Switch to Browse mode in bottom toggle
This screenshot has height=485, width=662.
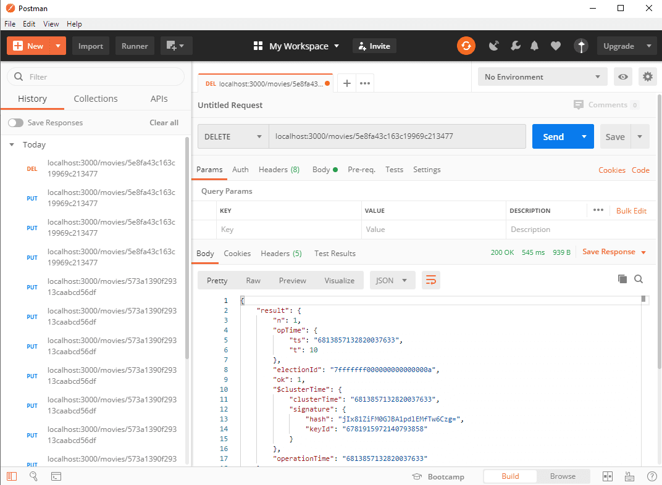coord(563,476)
